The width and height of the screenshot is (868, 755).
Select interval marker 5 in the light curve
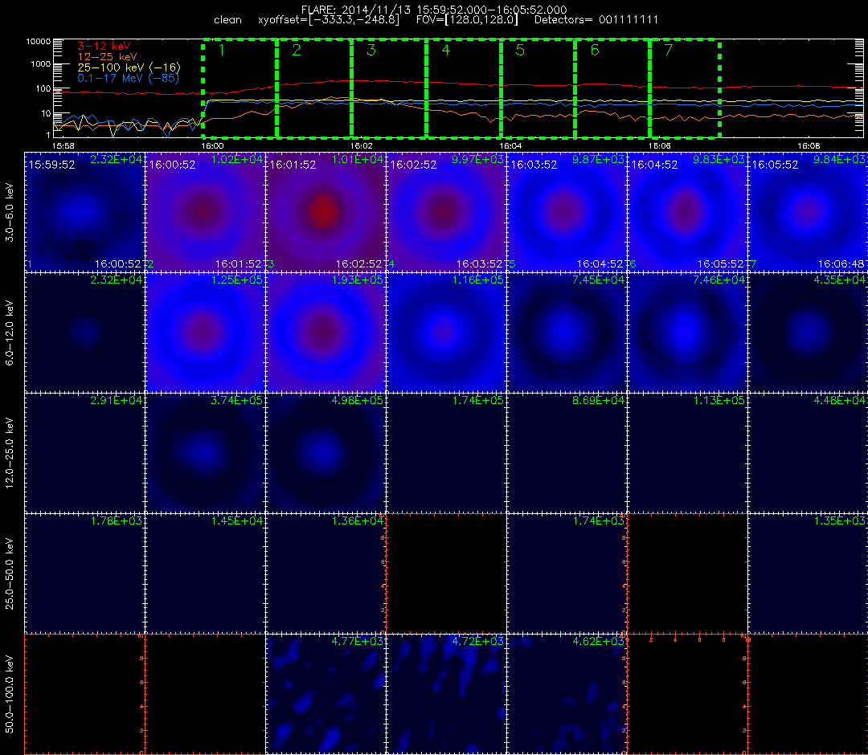520,50
